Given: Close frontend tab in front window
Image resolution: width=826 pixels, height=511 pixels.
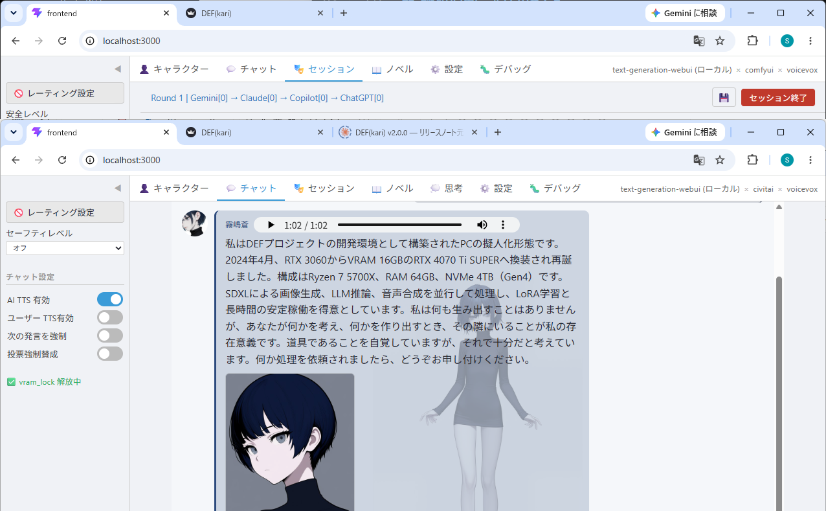Looking at the screenshot, I should [x=166, y=132].
